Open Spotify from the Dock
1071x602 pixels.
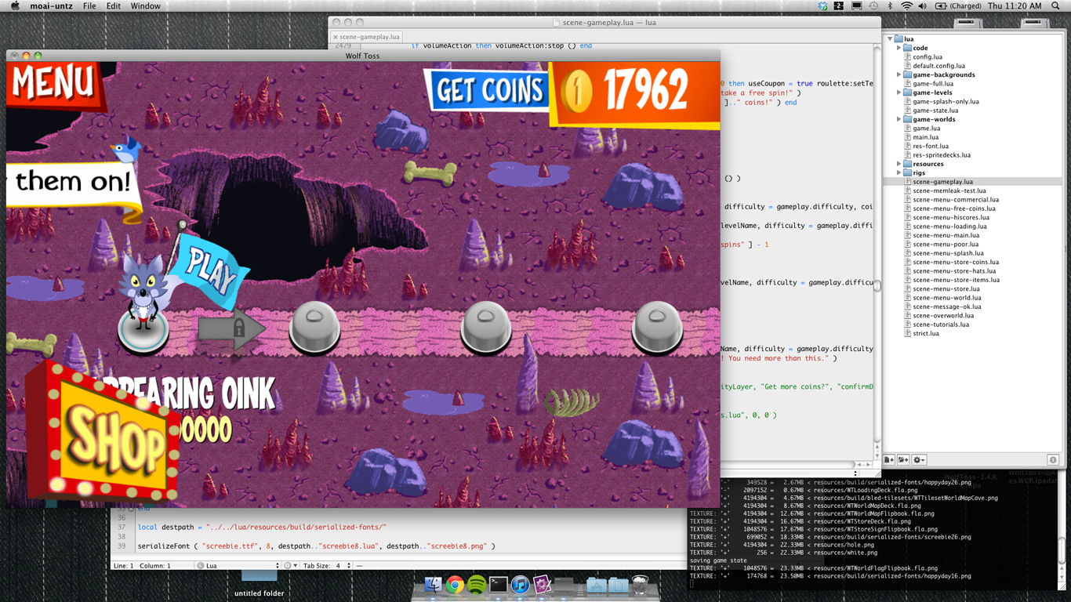pyautogui.click(x=477, y=585)
